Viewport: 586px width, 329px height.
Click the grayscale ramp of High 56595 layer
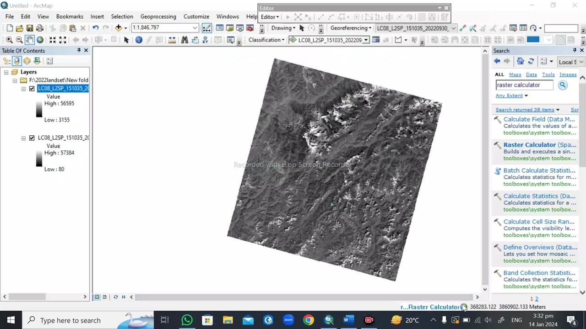click(39, 110)
